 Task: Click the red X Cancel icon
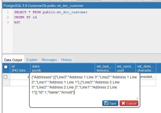pos(123,103)
